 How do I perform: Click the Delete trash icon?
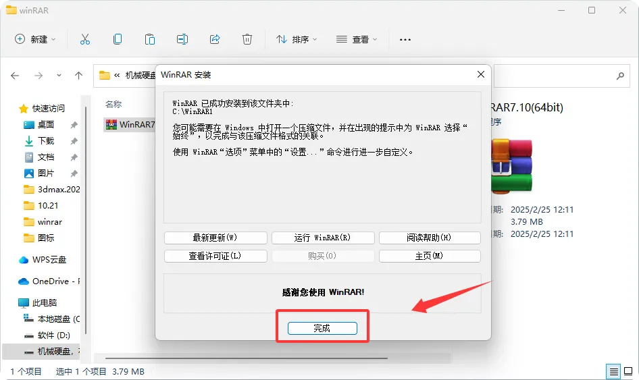pyautogui.click(x=247, y=40)
